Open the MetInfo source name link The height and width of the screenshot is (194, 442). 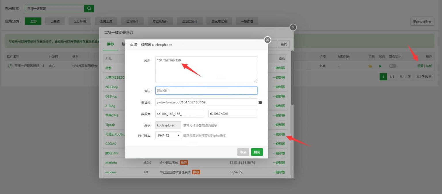111,163
